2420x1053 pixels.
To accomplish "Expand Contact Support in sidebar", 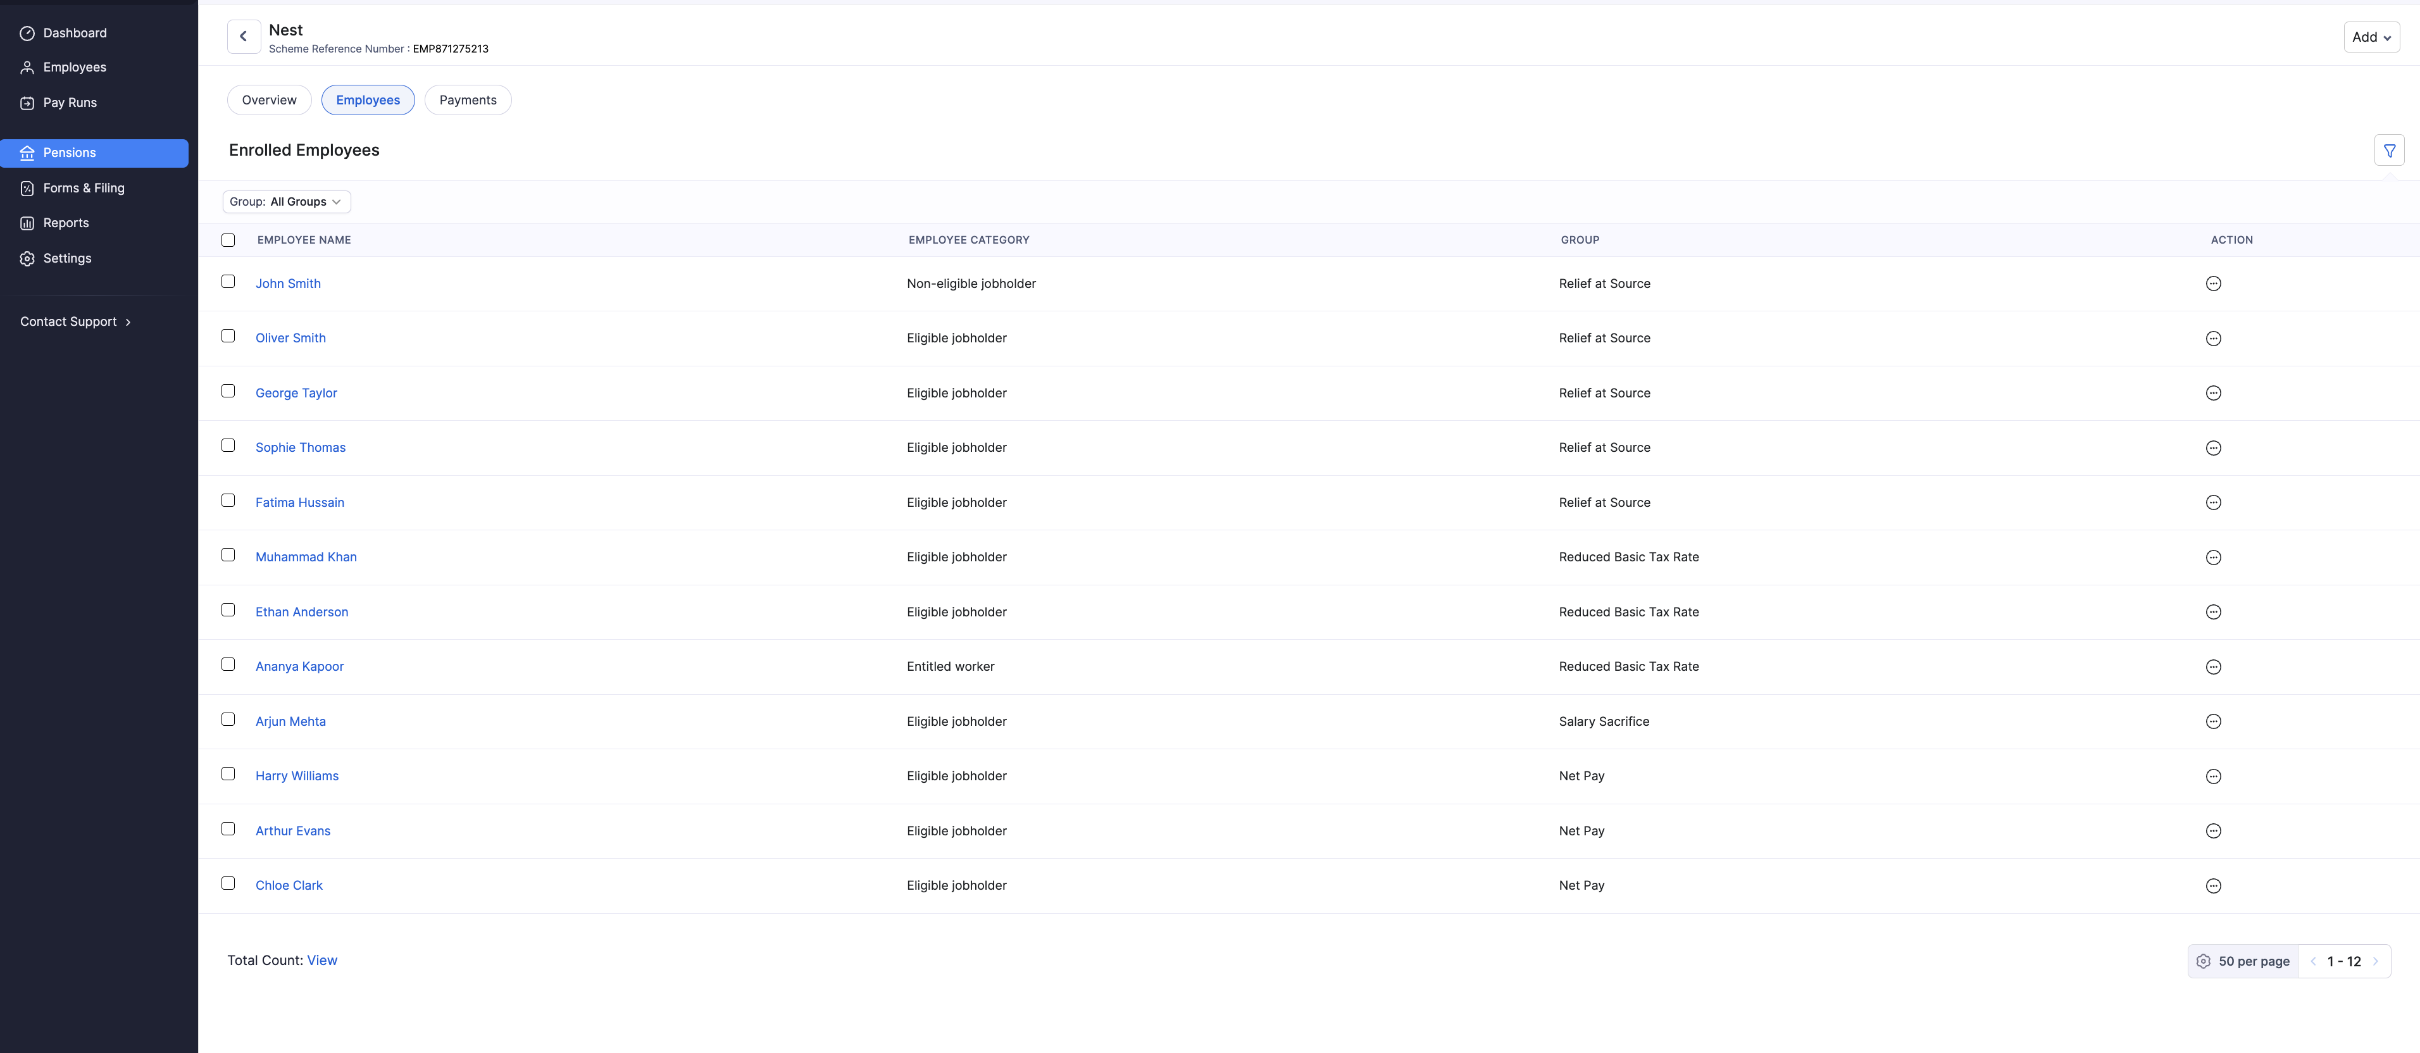I will tap(76, 322).
